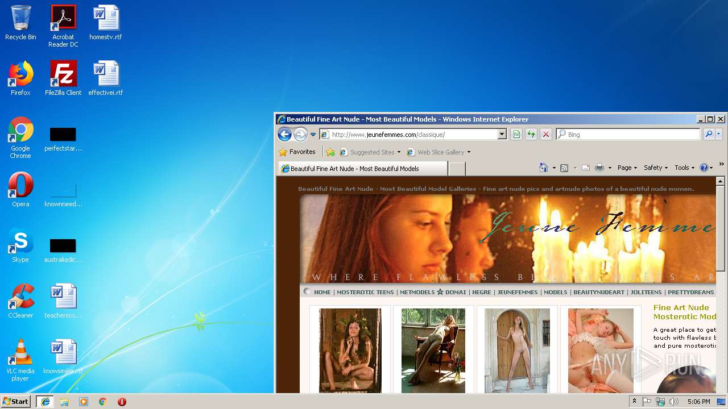The image size is (728, 409).
Task: Select the effectivei.rtf document icon
Action: [106, 78]
